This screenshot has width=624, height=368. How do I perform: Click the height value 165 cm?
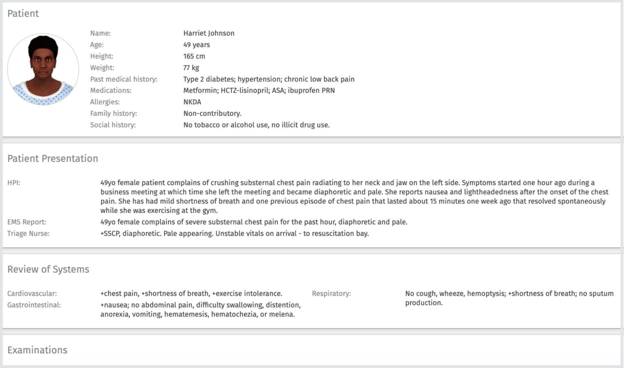pyautogui.click(x=194, y=56)
